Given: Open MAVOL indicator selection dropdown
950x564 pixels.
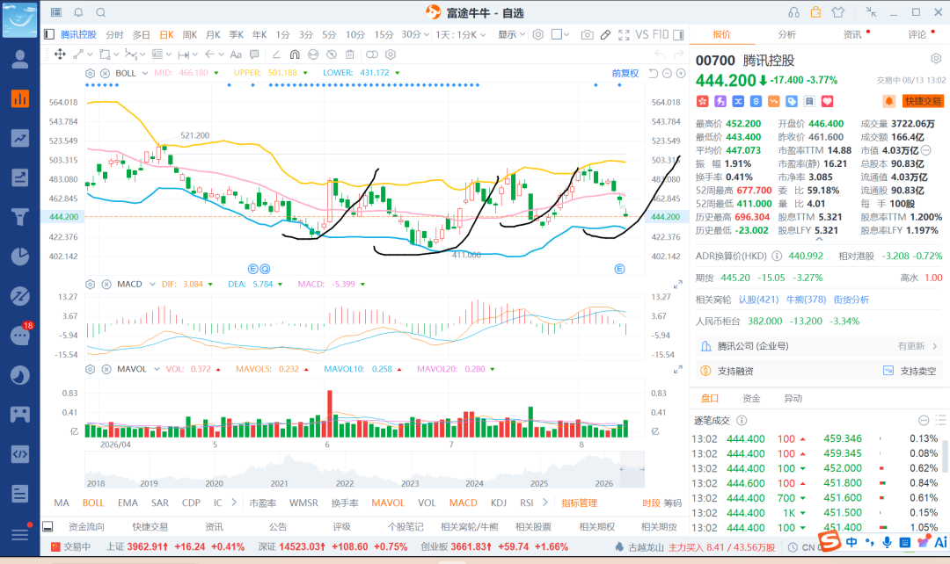Looking at the screenshot, I should point(157,369).
